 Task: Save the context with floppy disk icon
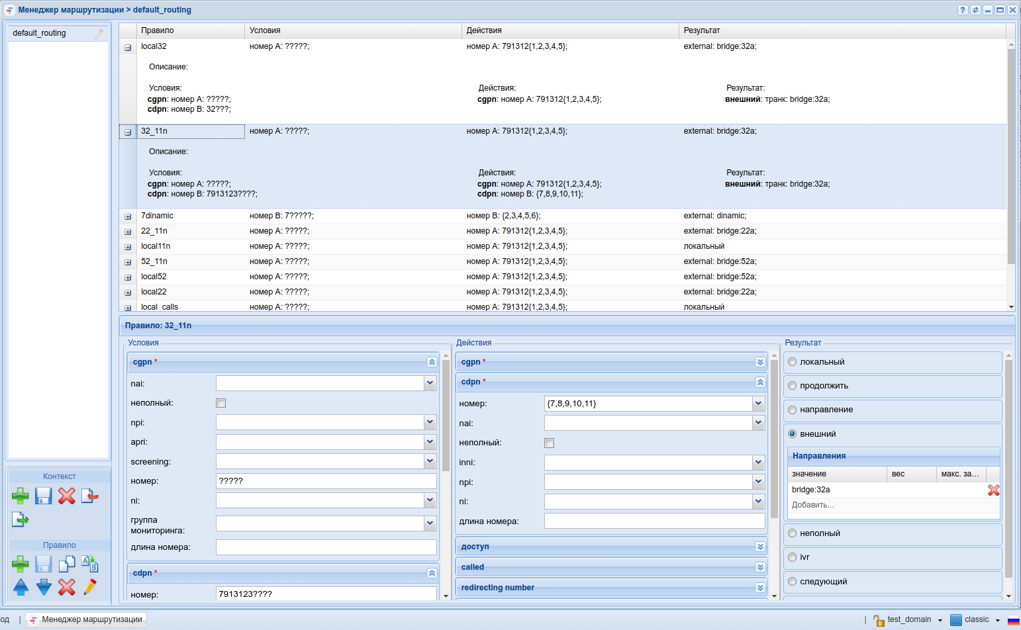point(44,496)
